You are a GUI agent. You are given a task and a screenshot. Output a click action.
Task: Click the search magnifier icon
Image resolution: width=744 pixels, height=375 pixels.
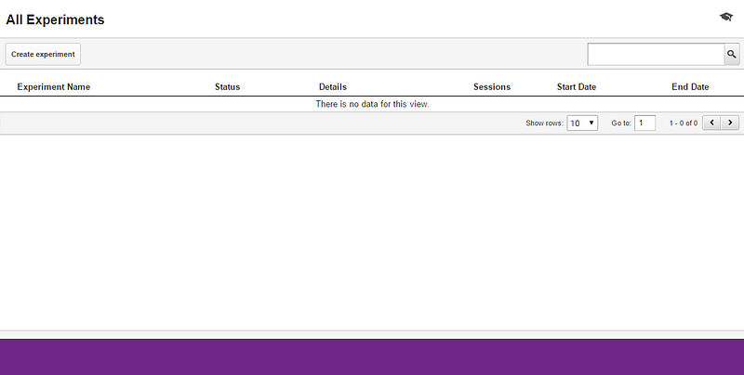click(x=732, y=55)
